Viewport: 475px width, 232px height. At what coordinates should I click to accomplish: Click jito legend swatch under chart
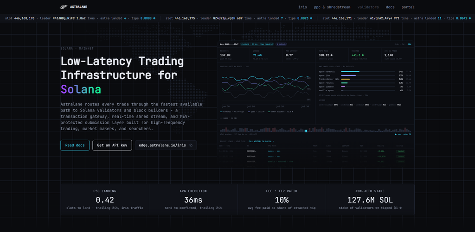click(x=249, y=112)
